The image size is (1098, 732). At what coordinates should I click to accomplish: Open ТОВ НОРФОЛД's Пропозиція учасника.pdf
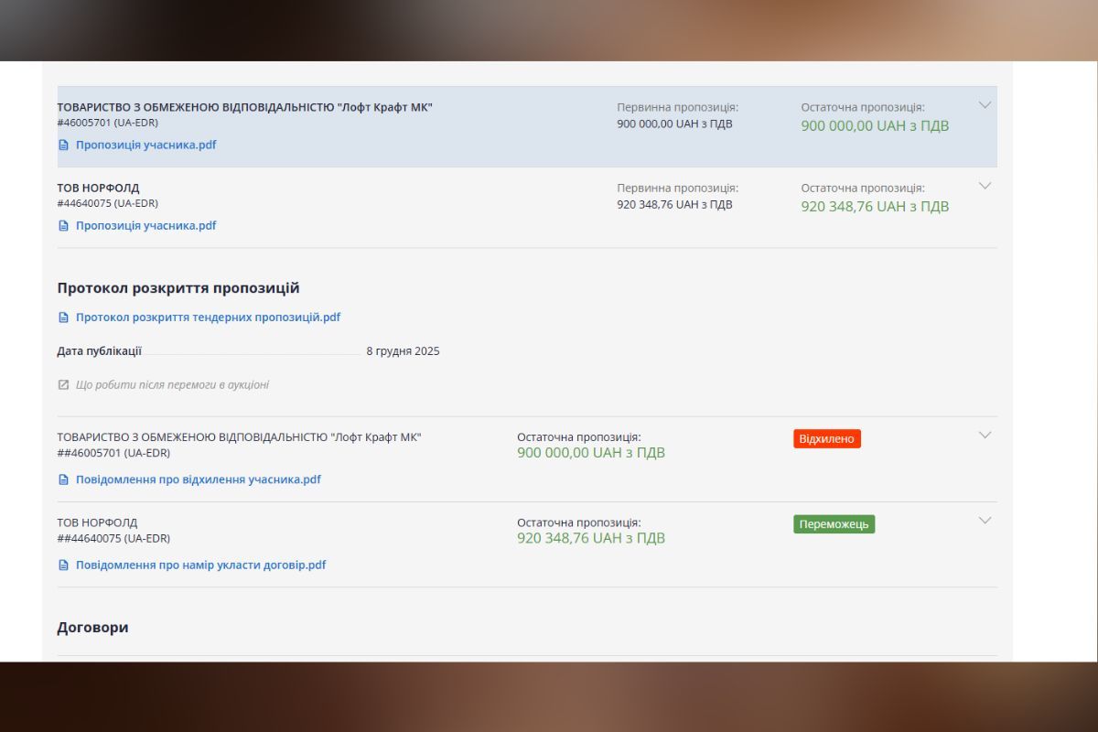coord(146,225)
